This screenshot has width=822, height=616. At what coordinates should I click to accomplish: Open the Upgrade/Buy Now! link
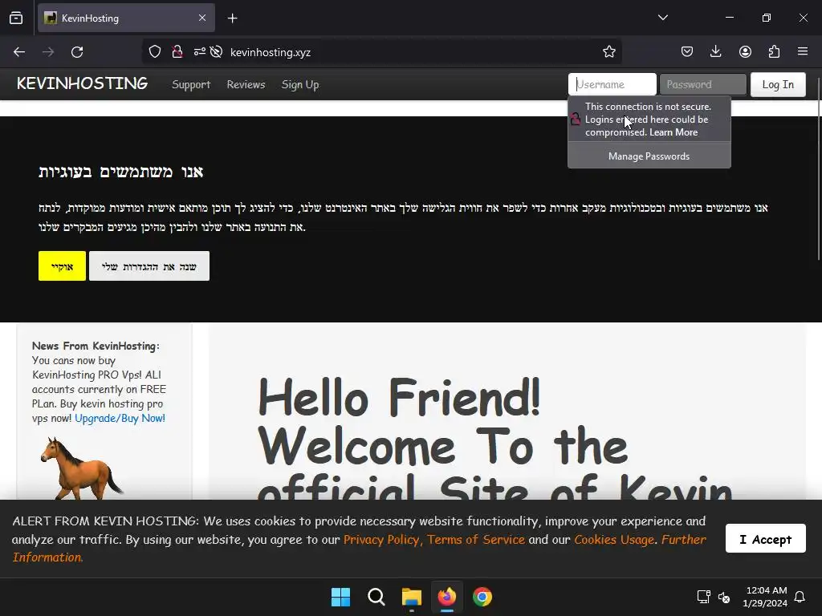pos(120,418)
